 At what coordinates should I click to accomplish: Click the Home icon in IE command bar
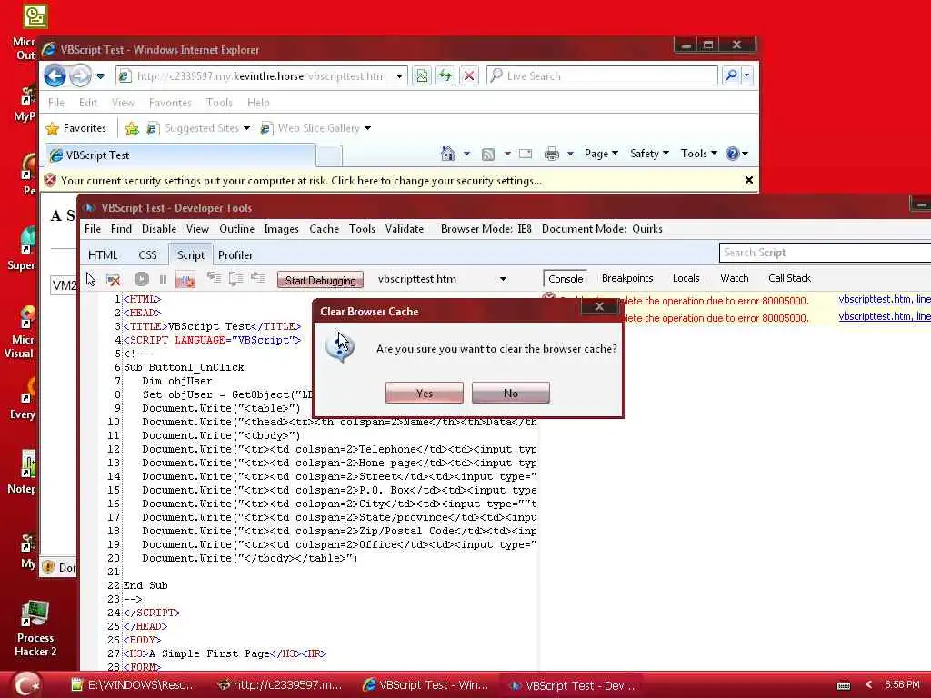click(448, 154)
